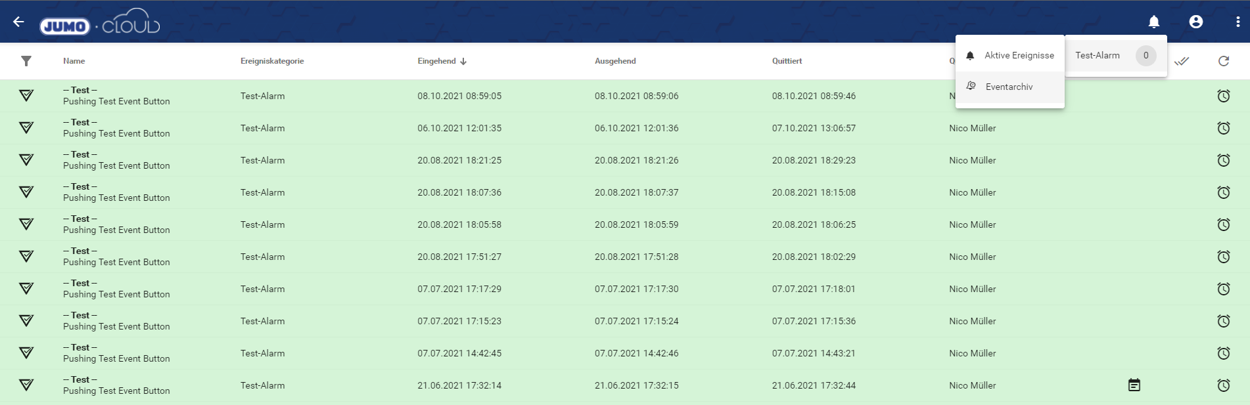Image resolution: width=1250 pixels, height=405 pixels.
Task: Acknowledge all events with double-check icon
Action: [1182, 61]
